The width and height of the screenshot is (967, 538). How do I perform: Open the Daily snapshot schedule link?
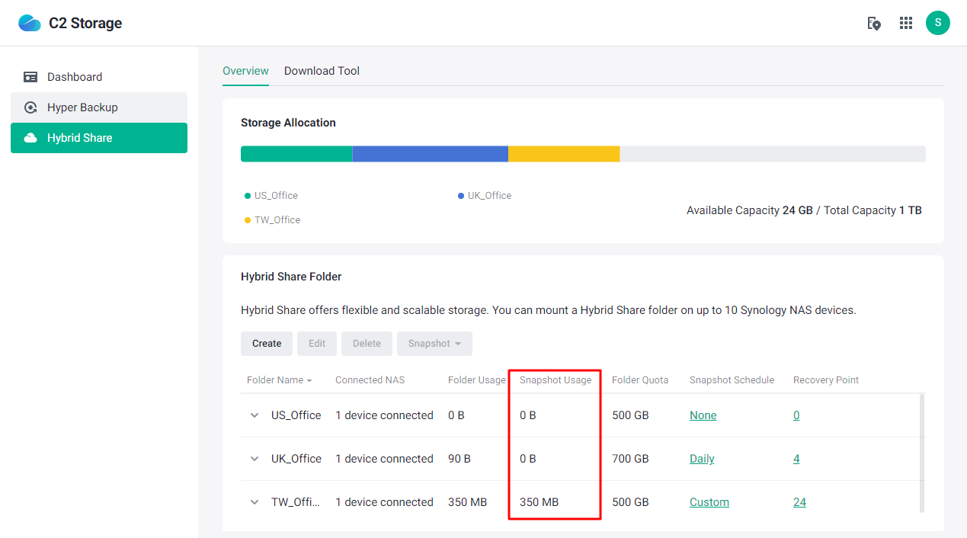pos(701,458)
